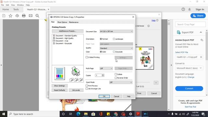Click the copy icon beside Adobe Export PDF
Image resolution: width=208 pixels, height=117 pixels.
pyautogui.click(x=202, y=40)
